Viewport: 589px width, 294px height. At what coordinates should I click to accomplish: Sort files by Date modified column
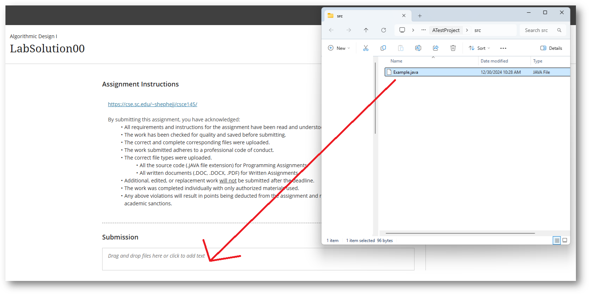494,61
